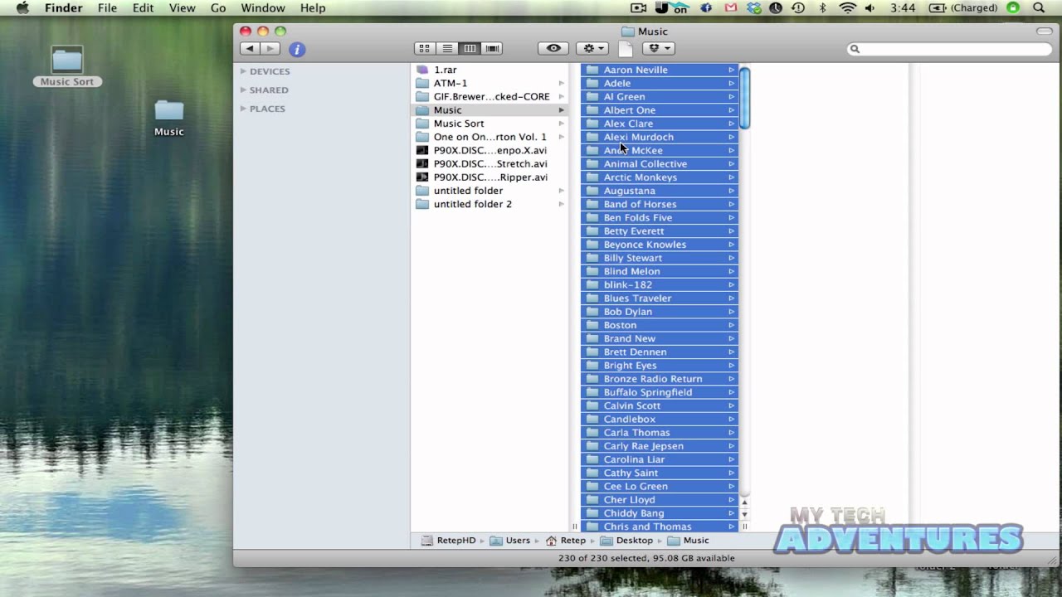Viewport: 1062px width, 597px height.
Task: Open the Apple menu
Action: pyautogui.click(x=22, y=7)
